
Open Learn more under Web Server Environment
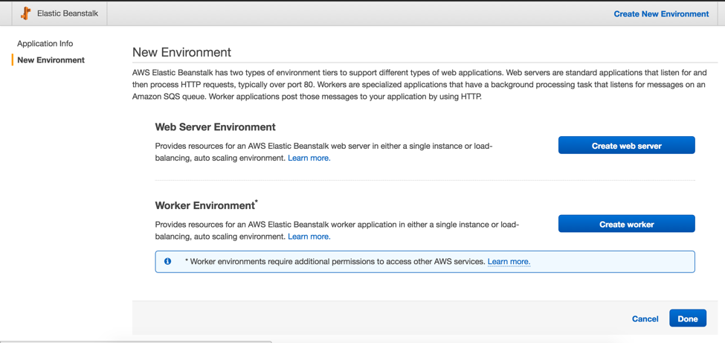click(309, 158)
